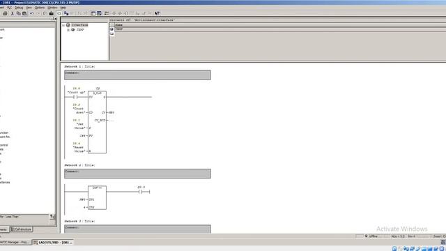Viewport: 446px width, 251px height.
Task: Click the Open Branch toolbar icon
Action: click(138, 13)
